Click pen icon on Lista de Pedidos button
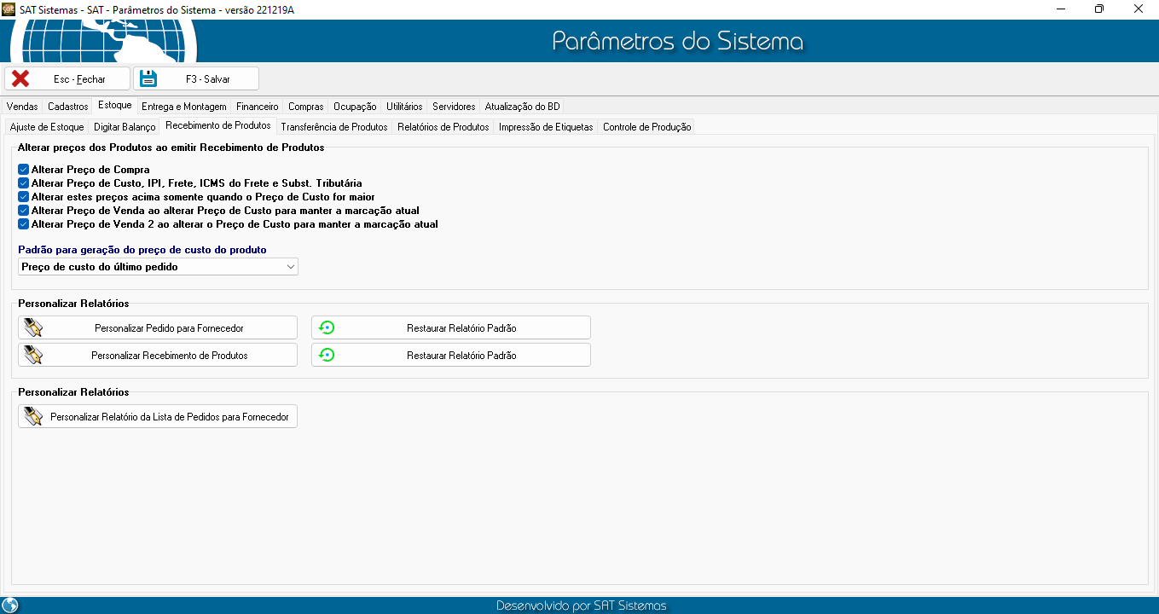This screenshot has width=1159, height=614. (x=33, y=417)
